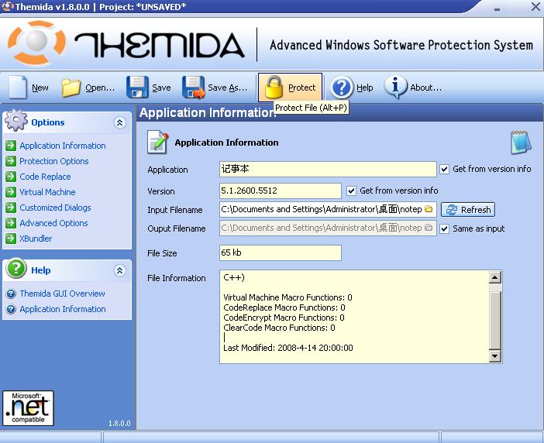Click the Version input field

281,191
